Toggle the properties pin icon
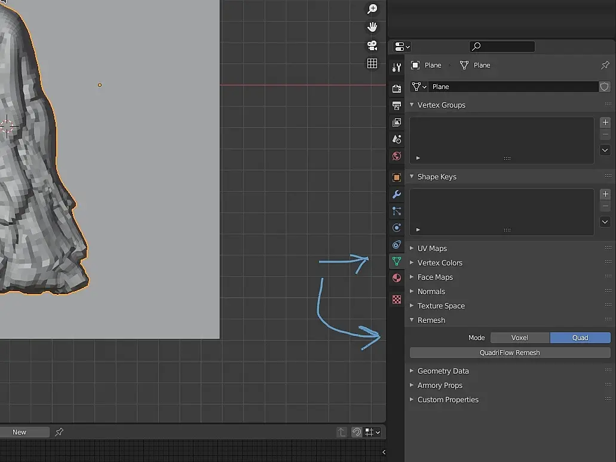This screenshot has height=462, width=616. (x=605, y=65)
